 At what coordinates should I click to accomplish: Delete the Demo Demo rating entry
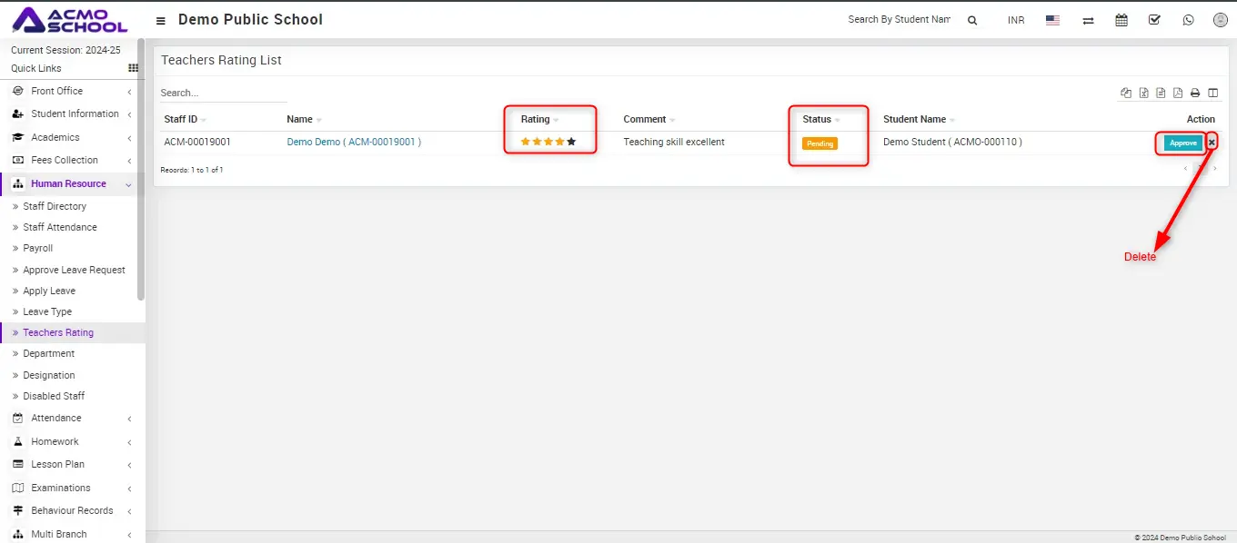(1212, 143)
